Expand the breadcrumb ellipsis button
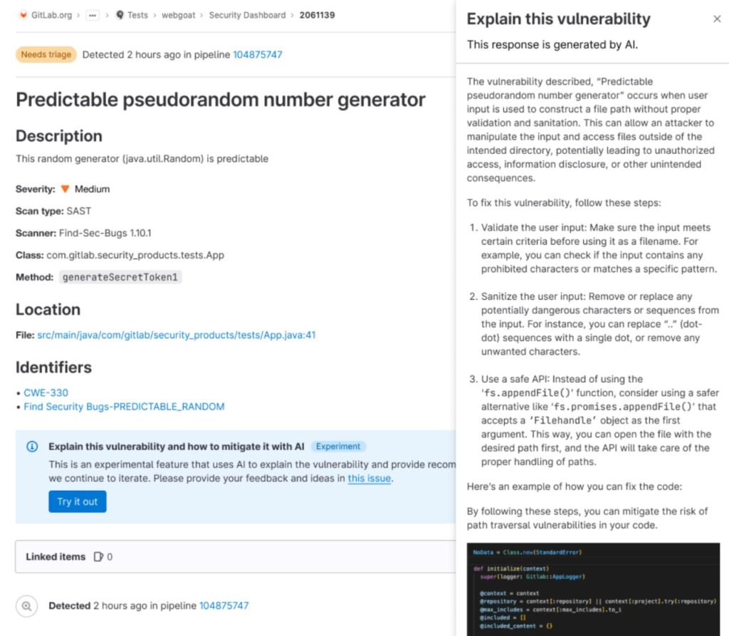This screenshot has width=729, height=636. click(x=93, y=15)
